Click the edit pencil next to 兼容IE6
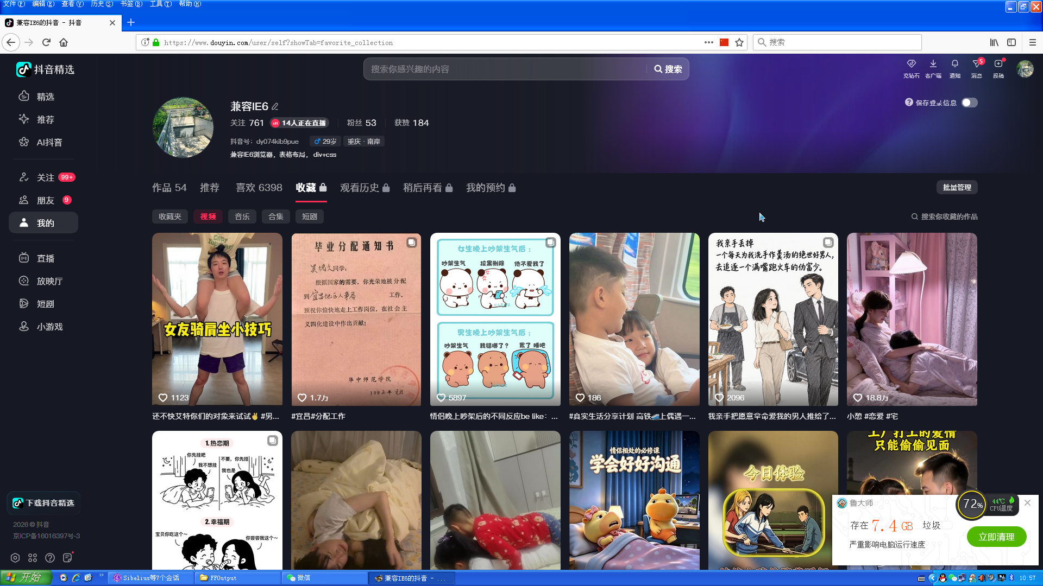This screenshot has width=1043, height=586. (x=275, y=106)
